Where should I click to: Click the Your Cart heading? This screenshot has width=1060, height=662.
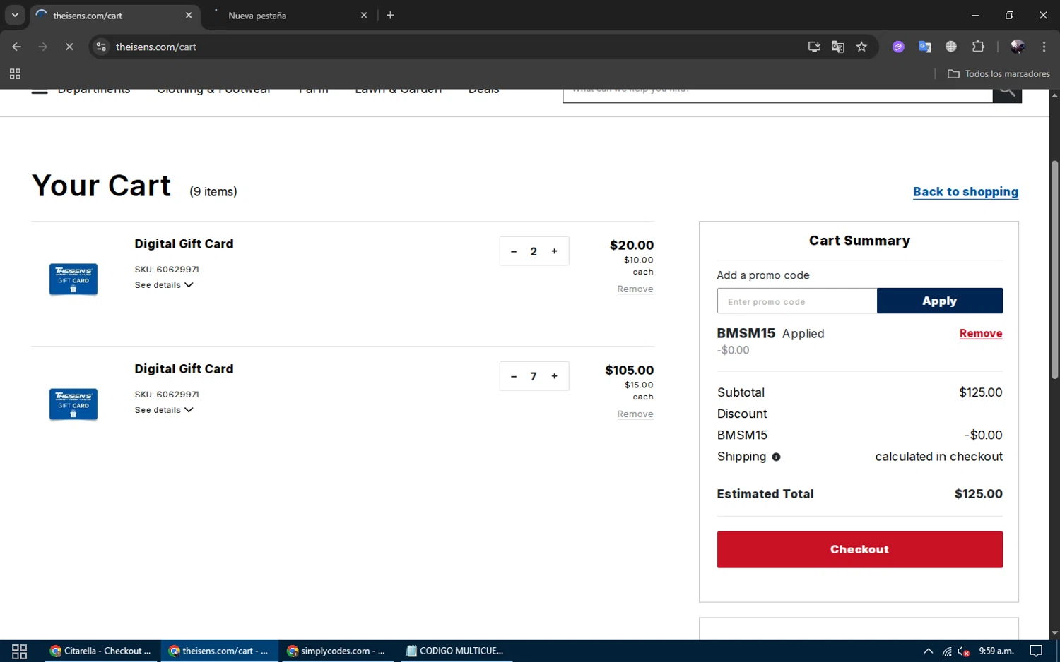(x=101, y=186)
